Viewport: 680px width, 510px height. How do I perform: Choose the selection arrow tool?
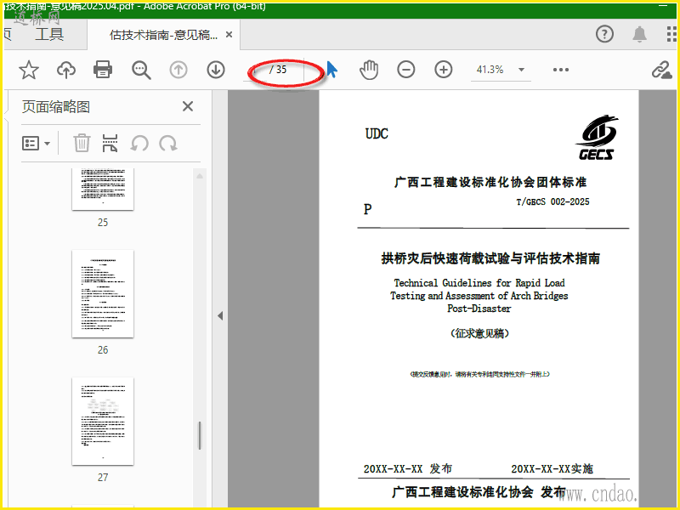pyautogui.click(x=331, y=70)
